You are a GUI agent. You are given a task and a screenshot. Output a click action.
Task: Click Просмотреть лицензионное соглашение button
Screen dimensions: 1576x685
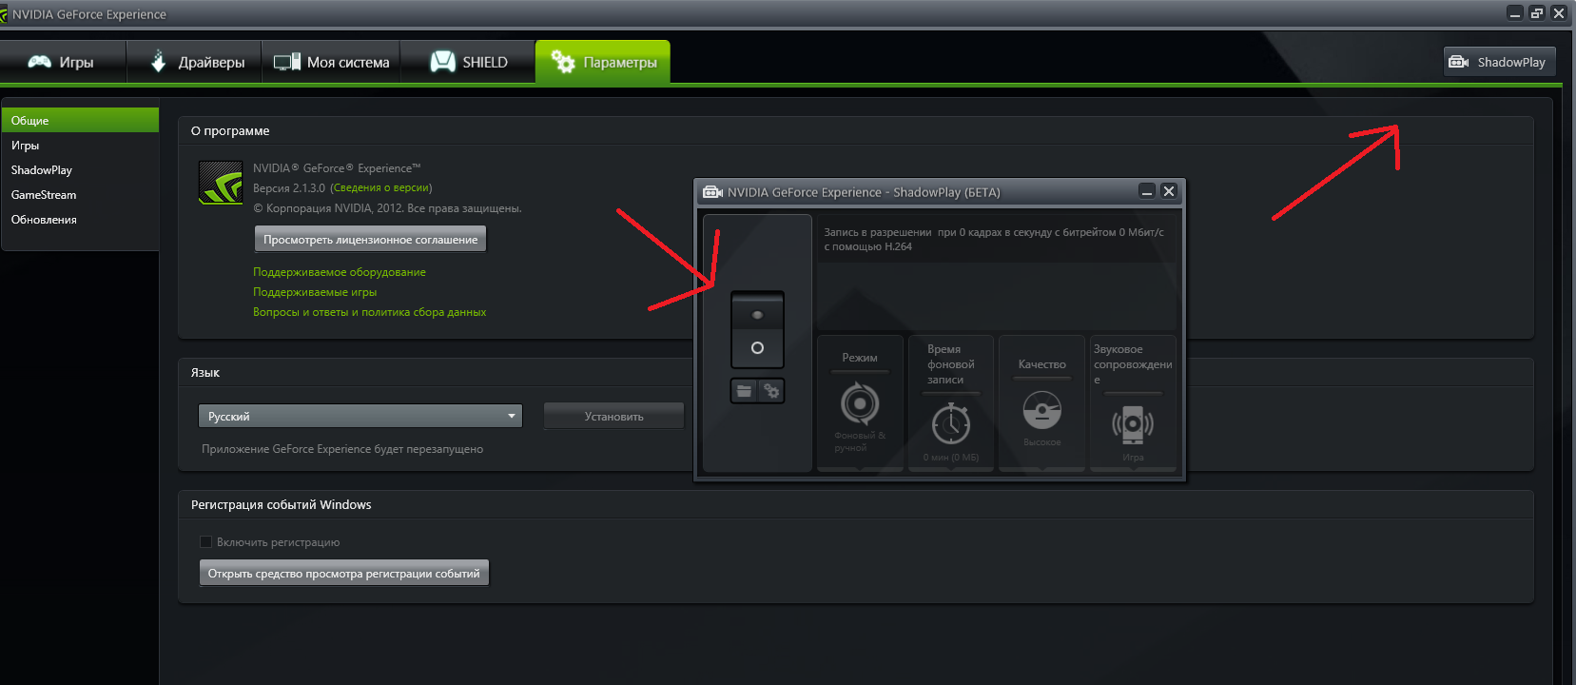[370, 239]
